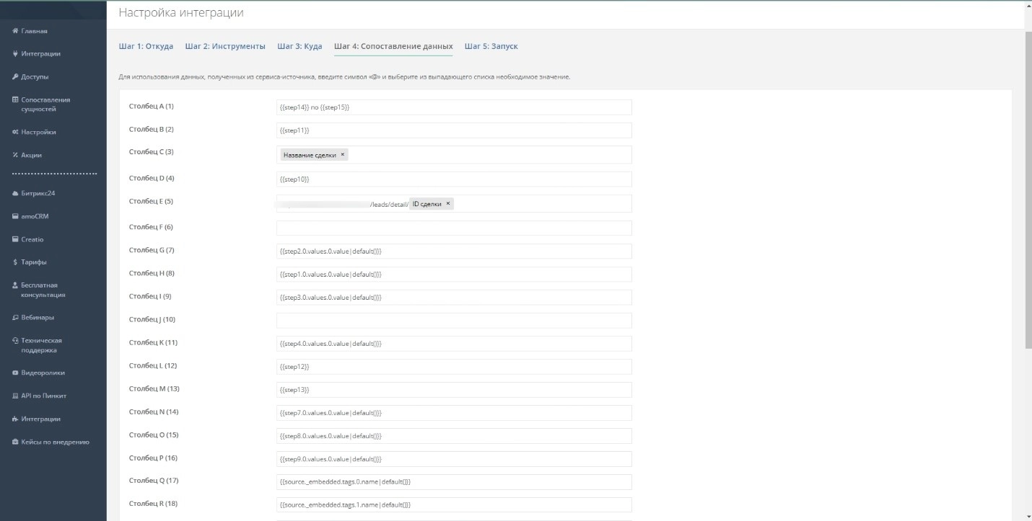Click the dollar icon beside Тарифы
This screenshot has width=1032, height=521.
click(15, 262)
